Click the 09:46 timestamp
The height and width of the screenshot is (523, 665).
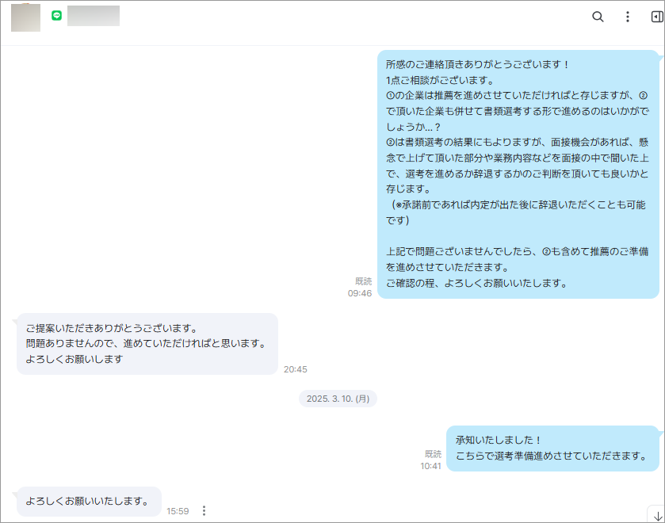(360, 293)
